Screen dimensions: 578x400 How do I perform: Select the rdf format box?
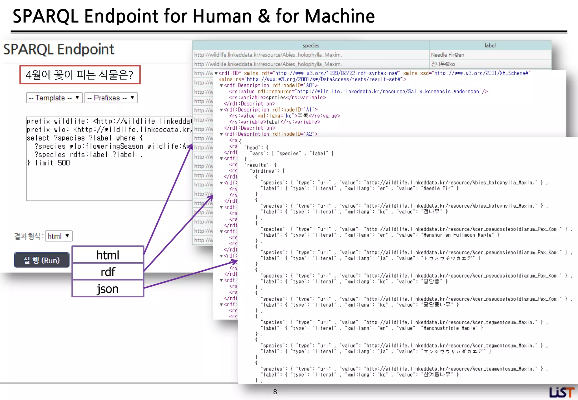[x=108, y=272]
